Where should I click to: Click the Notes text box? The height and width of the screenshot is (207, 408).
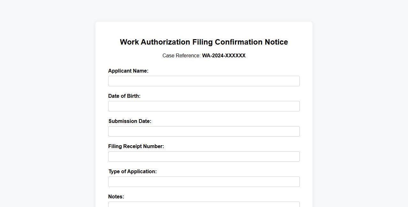pyautogui.click(x=204, y=204)
